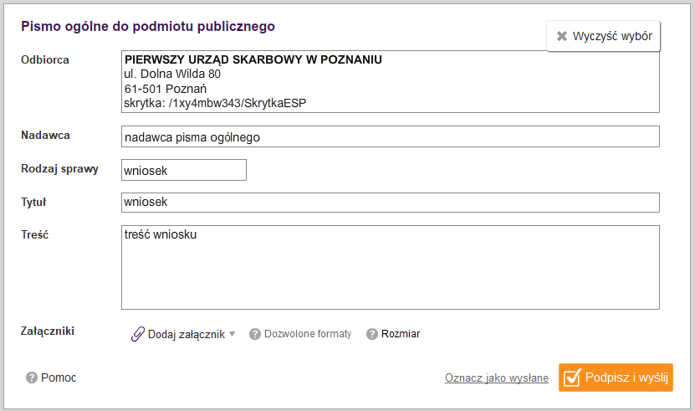Select the Odbiorca recipient box
695x411 pixels.
pyautogui.click(x=391, y=82)
